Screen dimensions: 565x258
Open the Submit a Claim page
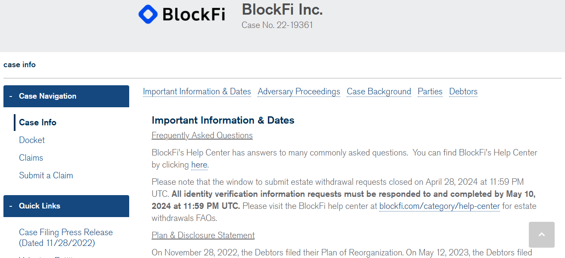pos(46,175)
